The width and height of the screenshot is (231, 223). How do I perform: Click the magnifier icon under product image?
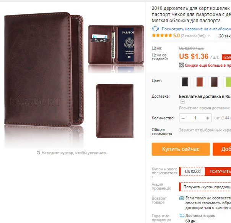[x=39, y=153]
